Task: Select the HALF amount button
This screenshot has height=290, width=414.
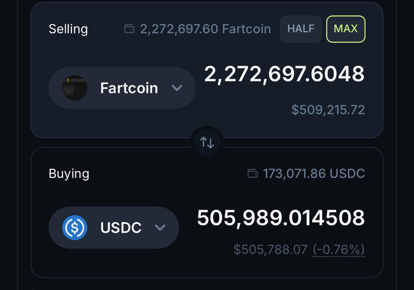Action: pyautogui.click(x=301, y=29)
